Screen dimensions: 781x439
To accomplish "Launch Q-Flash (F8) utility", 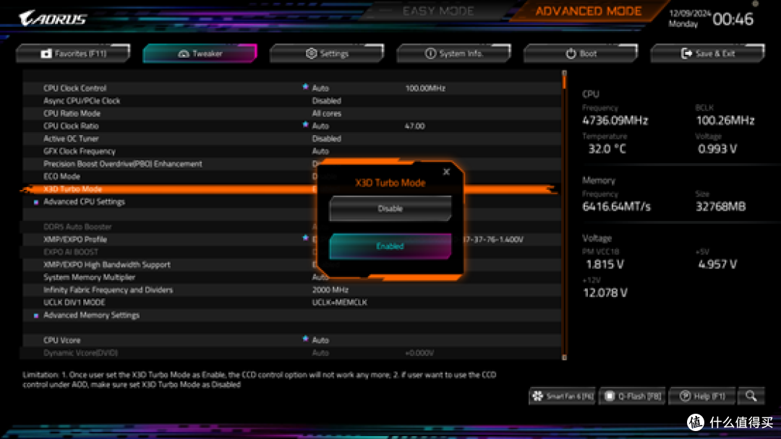I will 633,396.
